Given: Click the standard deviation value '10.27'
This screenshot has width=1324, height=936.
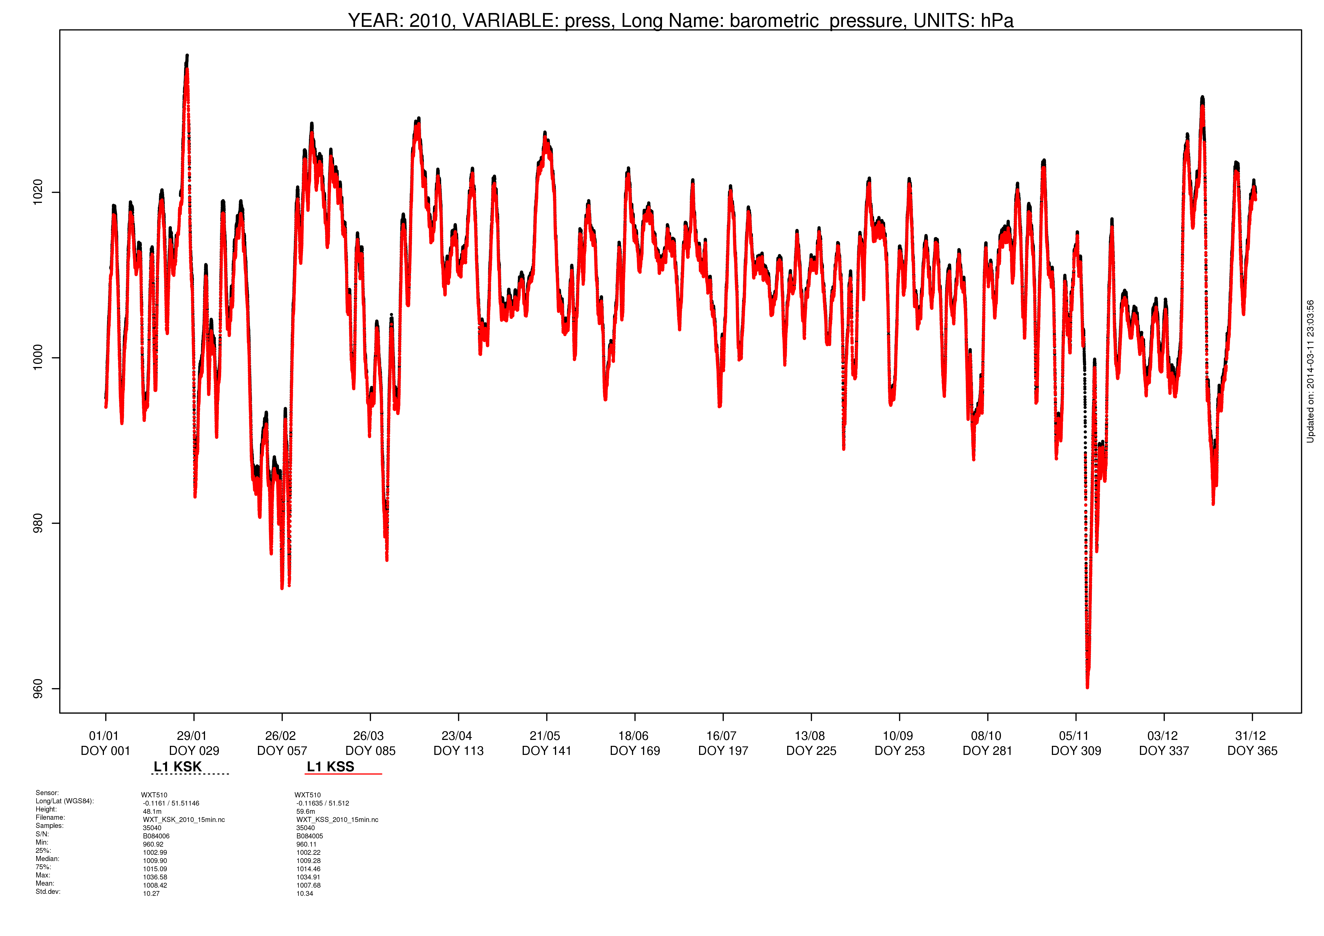Looking at the screenshot, I should [x=152, y=894].
